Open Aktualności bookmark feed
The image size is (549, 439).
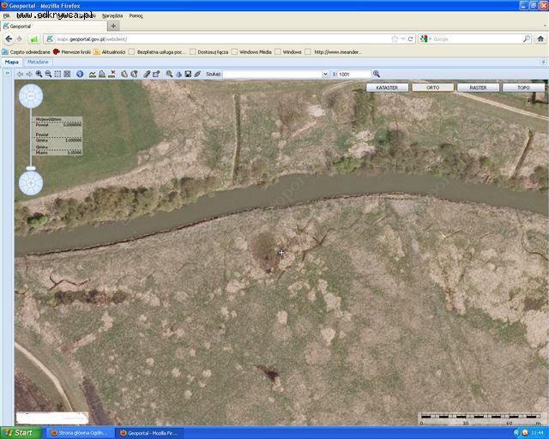pos(109,51)
